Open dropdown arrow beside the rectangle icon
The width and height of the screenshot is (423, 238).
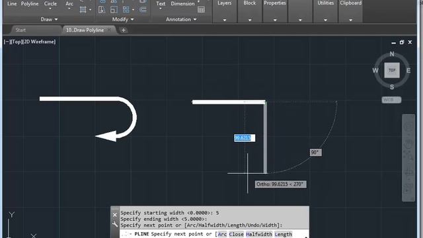click(90, 10)
